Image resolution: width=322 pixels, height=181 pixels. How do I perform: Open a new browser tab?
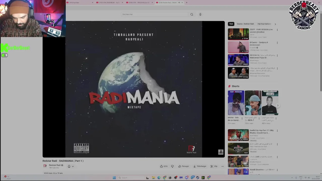(x=186, y=3)
